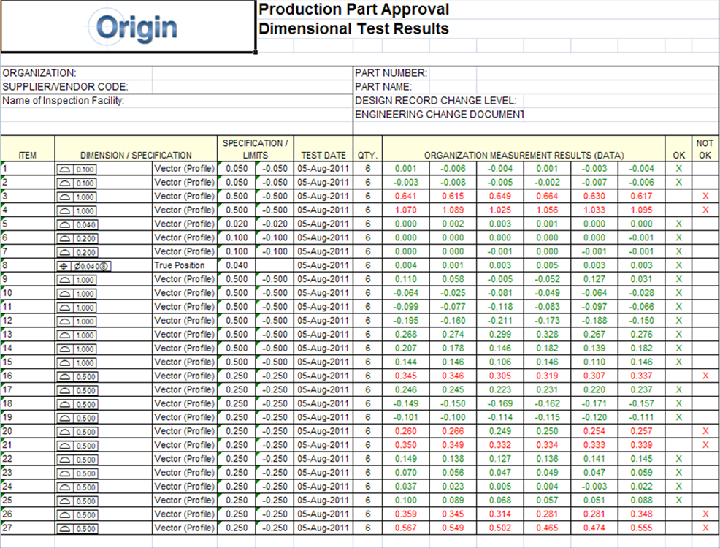The image size is (720, 548).
Task: Click the Production Part Approval title
Action: 355,9
